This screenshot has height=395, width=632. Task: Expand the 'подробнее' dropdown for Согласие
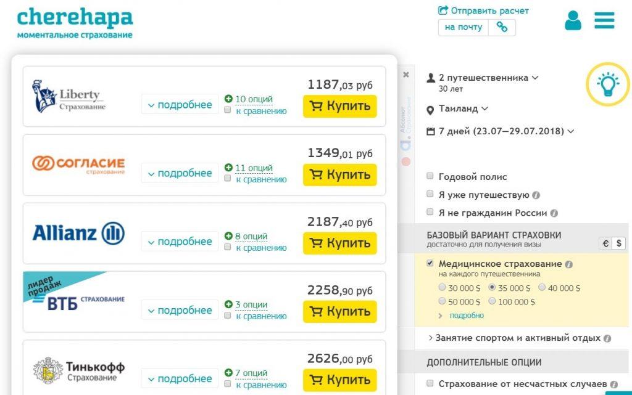pyautogui.click(x=180, y=173)
